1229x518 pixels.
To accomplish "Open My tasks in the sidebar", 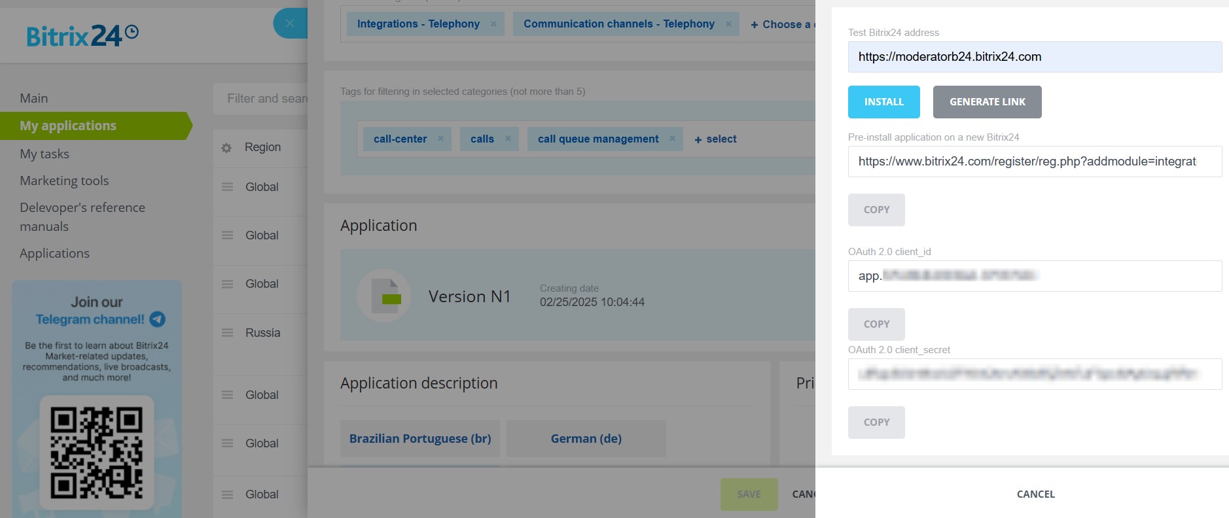I will [45, 154].
